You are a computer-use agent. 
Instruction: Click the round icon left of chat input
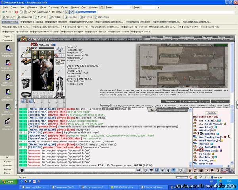pyautogui.click(x=22, y=170)
